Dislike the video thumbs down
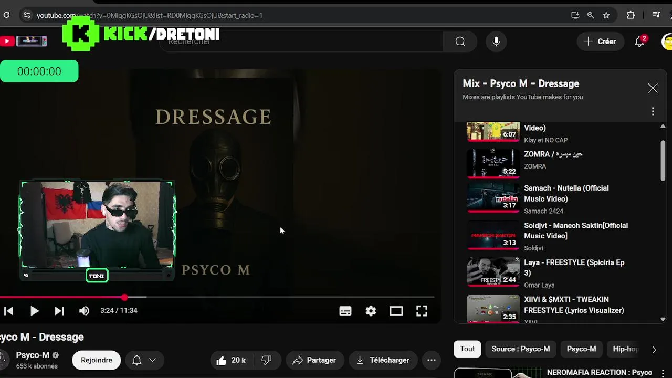The height and width of the screenshot is (378, 672). (x=267, y=360)
